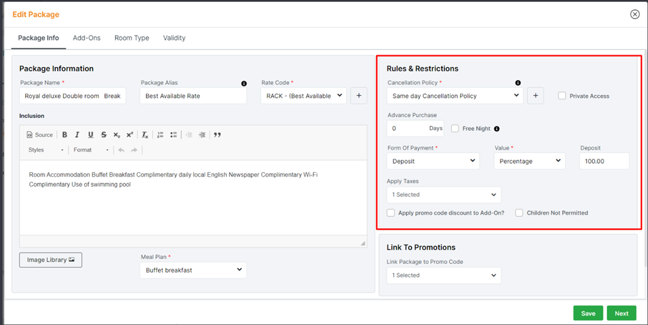Expand the Form Of Payment dropdown

(x=433, y=161)
